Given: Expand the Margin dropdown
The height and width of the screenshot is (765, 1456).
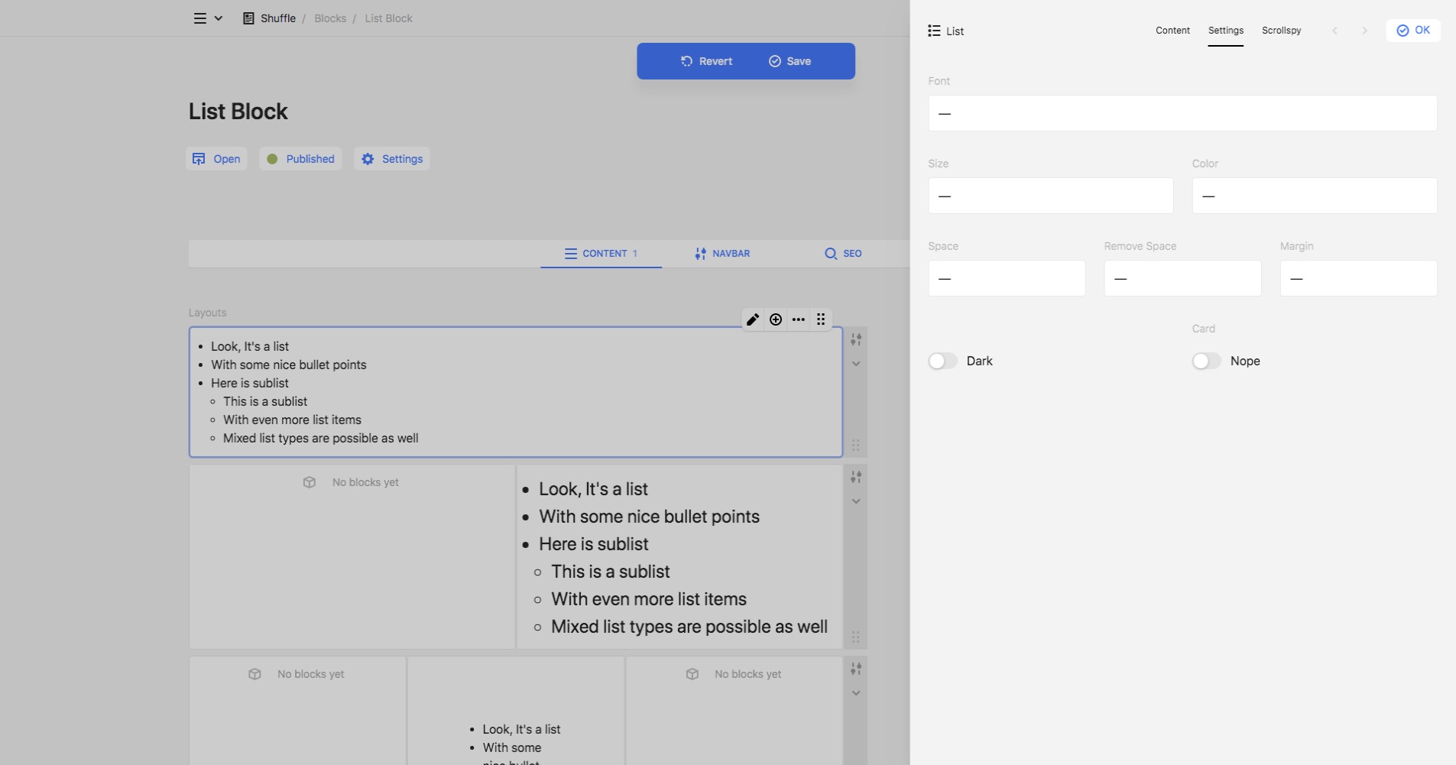Looking at the screenshot, I should tap(1358, 278).
